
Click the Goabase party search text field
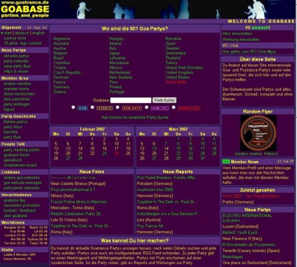[x=131, y=100]
